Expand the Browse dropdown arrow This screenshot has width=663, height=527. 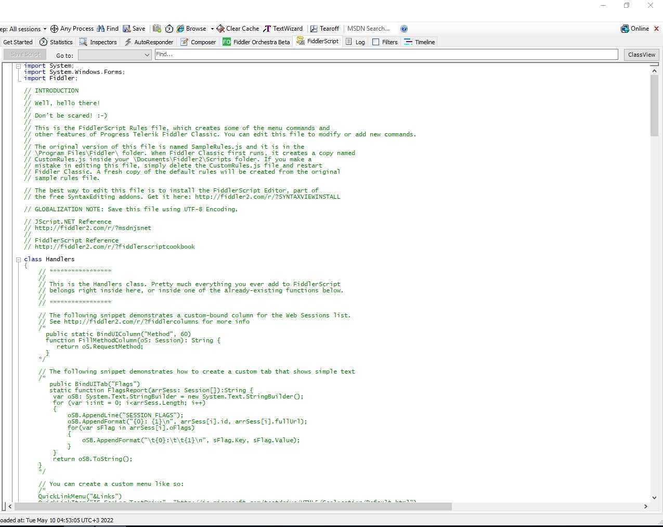tap(212, 29)
